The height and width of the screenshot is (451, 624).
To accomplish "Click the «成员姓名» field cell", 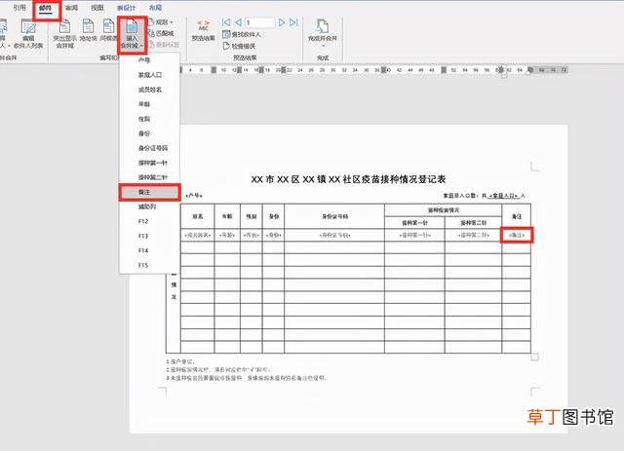I will [x=198, y=235].
